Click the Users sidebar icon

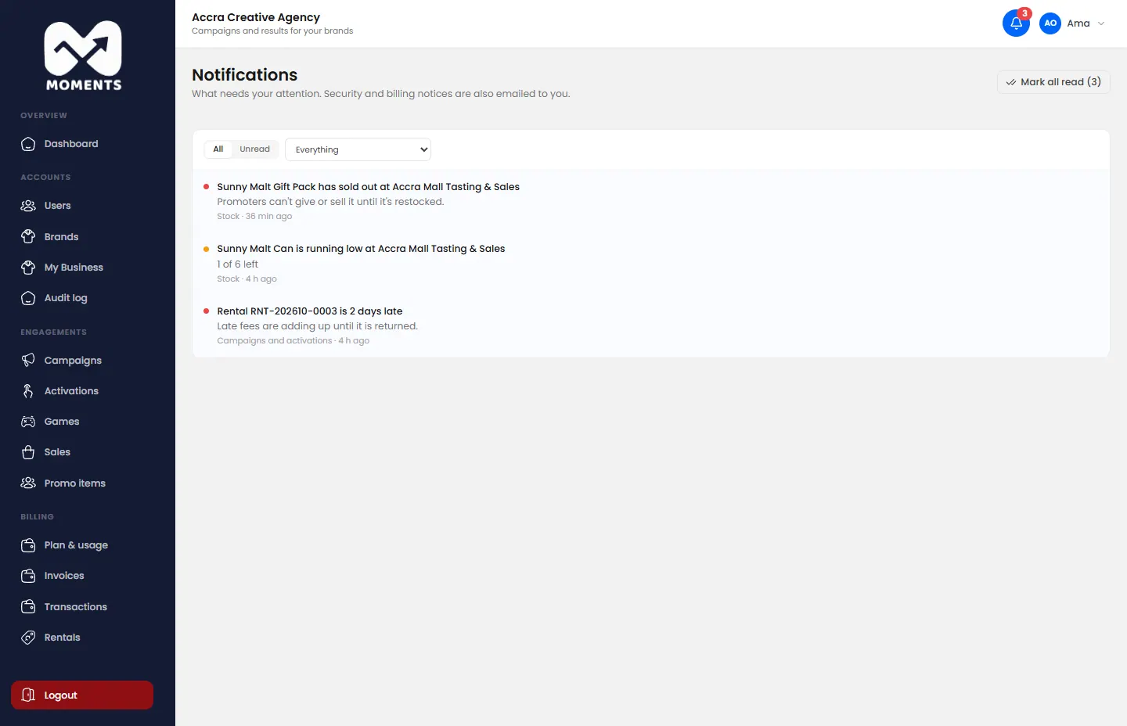tap(28, 206)
